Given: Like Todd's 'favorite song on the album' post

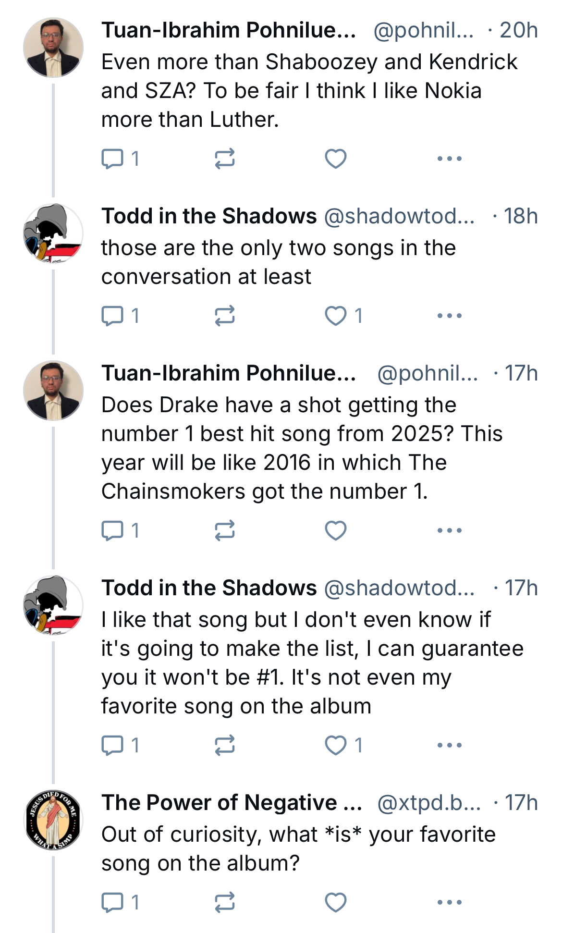Looking at the screenshot, I should (344, 745).
